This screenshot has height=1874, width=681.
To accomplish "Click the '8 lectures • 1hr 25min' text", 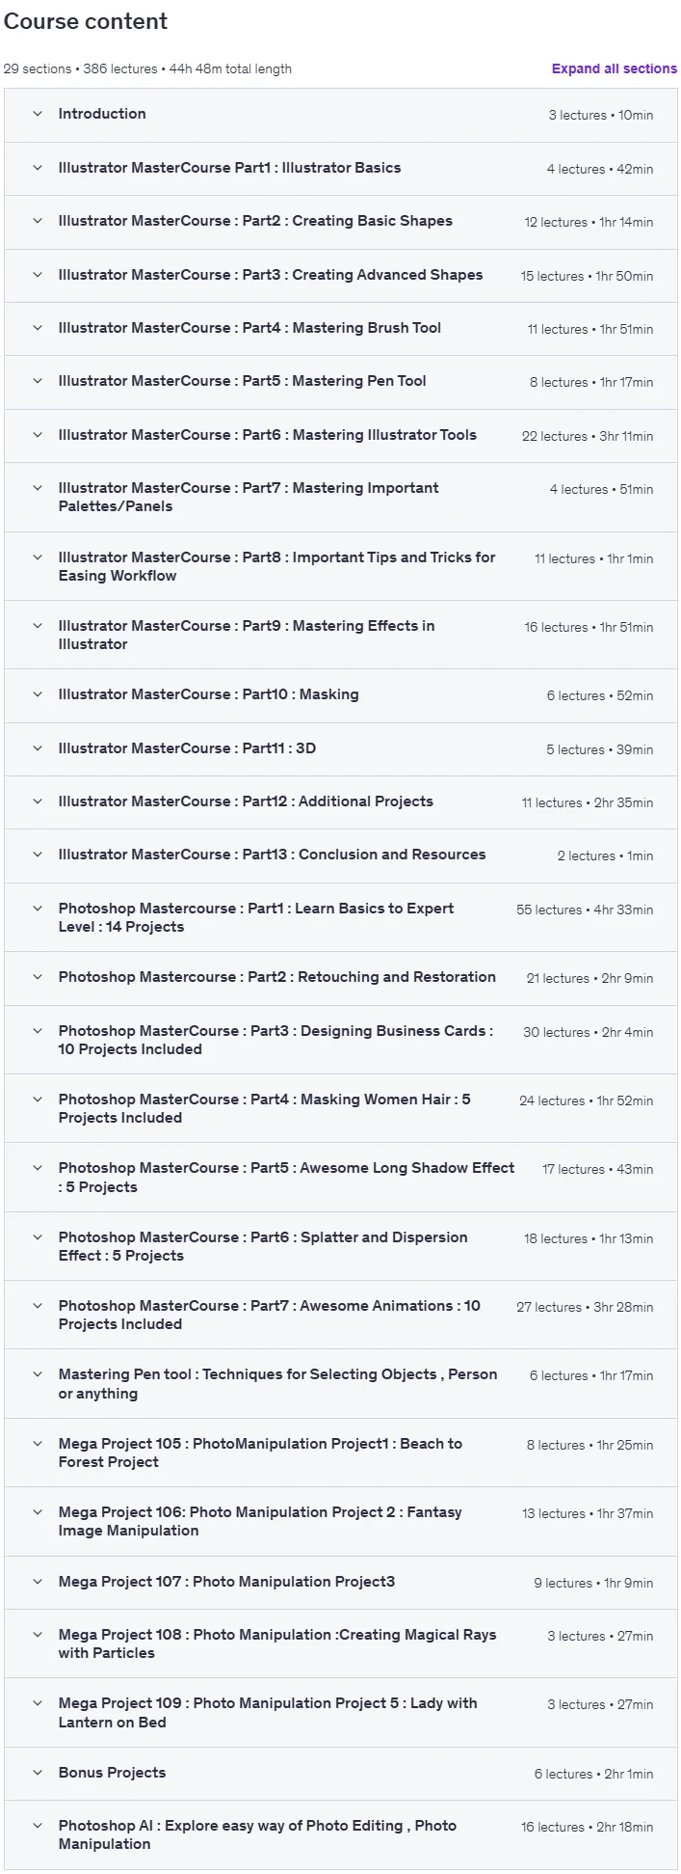I will (x=589, y=1445).
